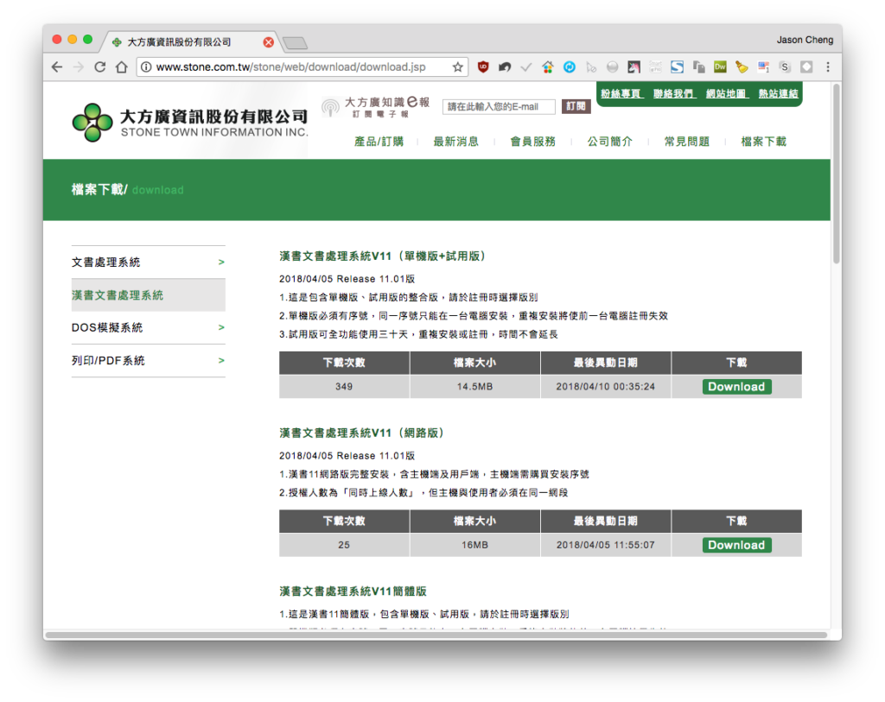The image size is (885, 702).
Task: Open the 公司簡介 menu
Action: tap(609, 142)
